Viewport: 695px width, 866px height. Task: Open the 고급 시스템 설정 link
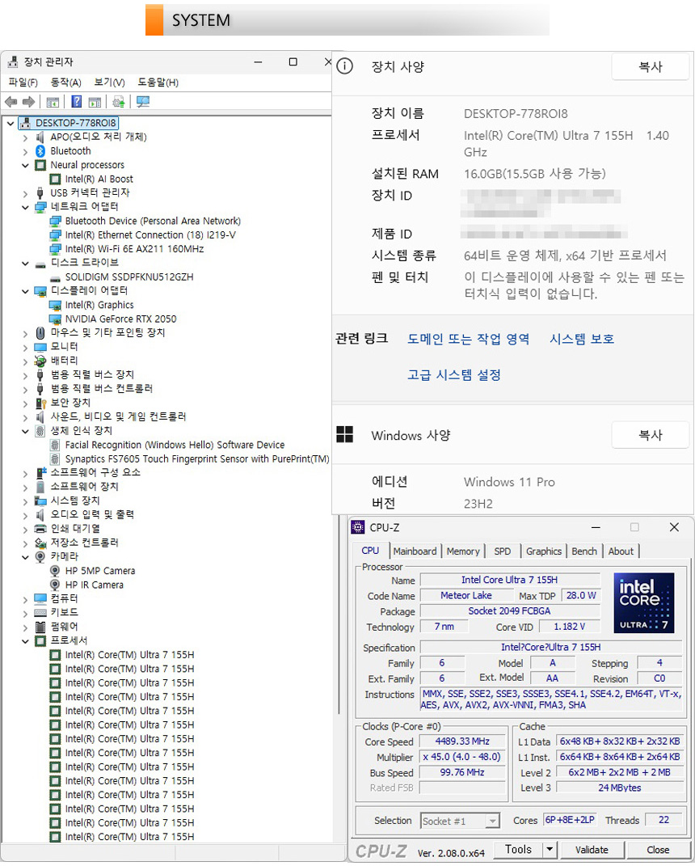[x=454, y=375]
